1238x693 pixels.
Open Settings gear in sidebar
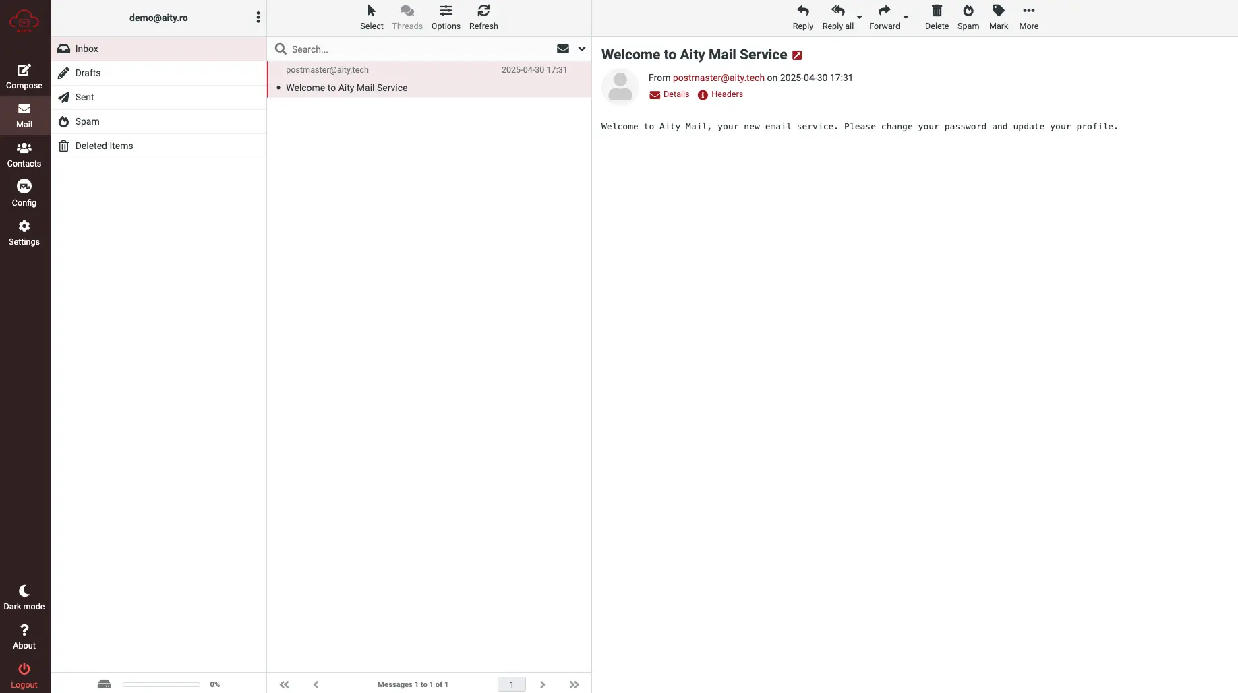(x=24, y=233)
